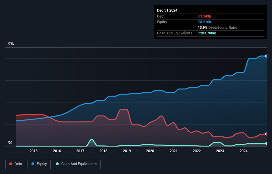Click the 2023 x-axis label

point(220,151)
